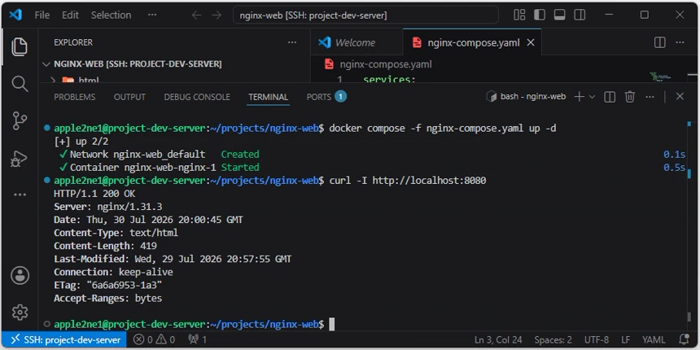Viewport: 700px width, 350px height.
Task: Click the editor minimap preview
Action: (661, 77)
